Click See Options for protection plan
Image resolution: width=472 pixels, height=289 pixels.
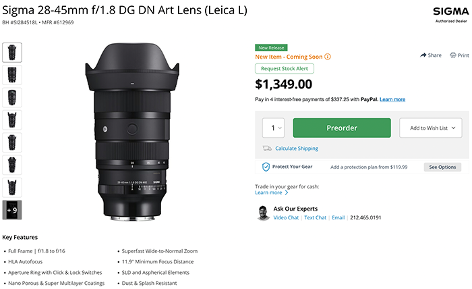point(443,167)
